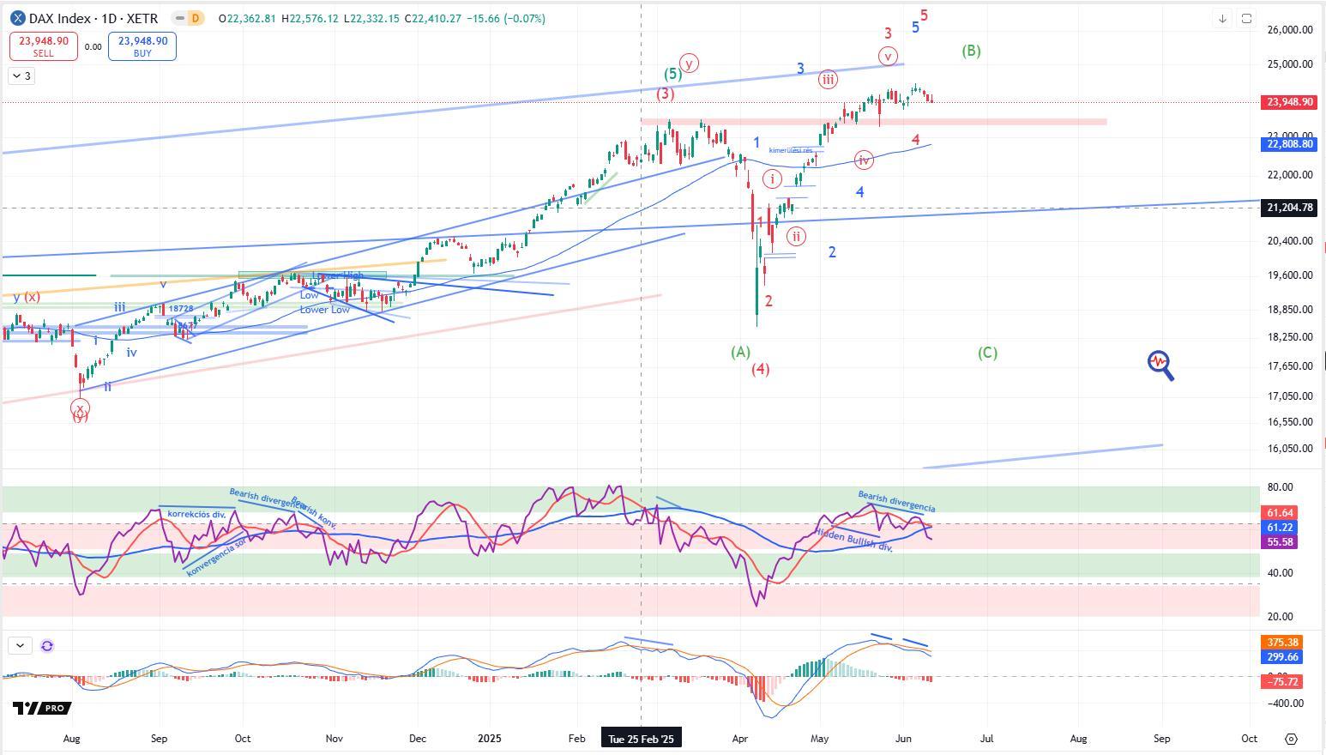This screenshot has height=755, width=1326.
Task: Click the circled red ii wave marker
Action: click(x=797, y=237)
